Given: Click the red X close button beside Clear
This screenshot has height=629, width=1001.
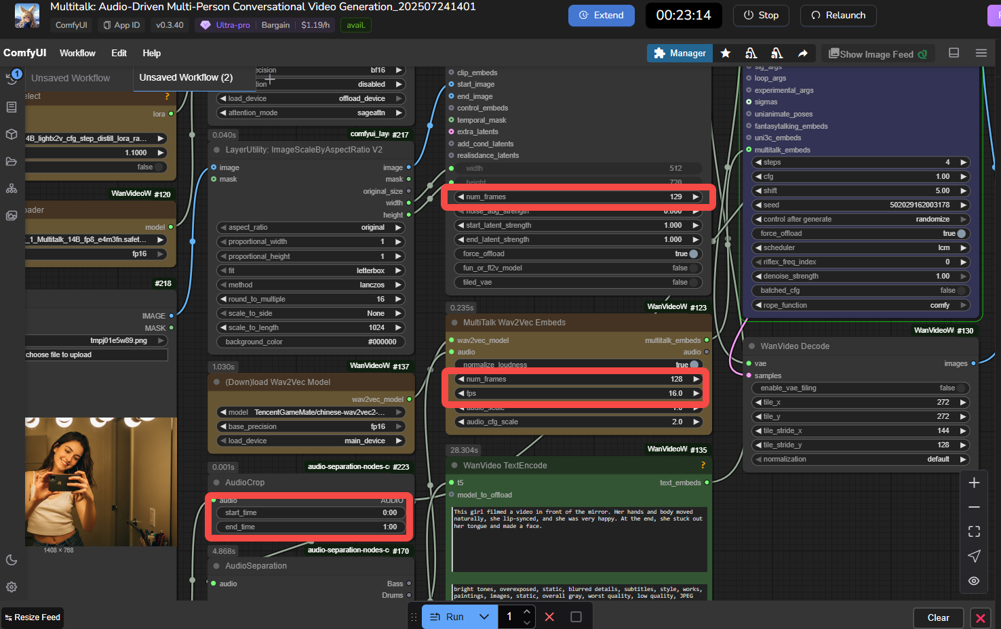Looking at the screenshot, I should 980,617.
